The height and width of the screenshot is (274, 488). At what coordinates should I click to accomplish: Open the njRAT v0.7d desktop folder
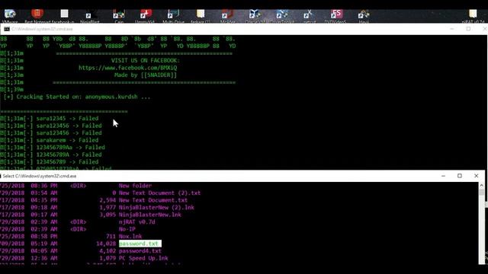[x=474, y=16]
